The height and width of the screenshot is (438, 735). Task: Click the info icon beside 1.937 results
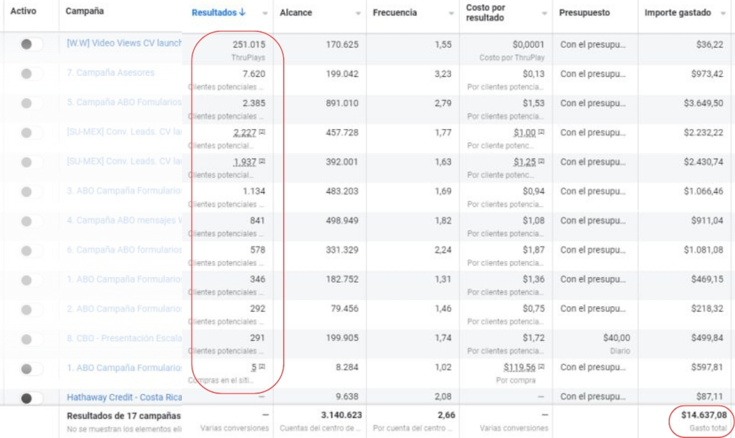tap(262, 162)
